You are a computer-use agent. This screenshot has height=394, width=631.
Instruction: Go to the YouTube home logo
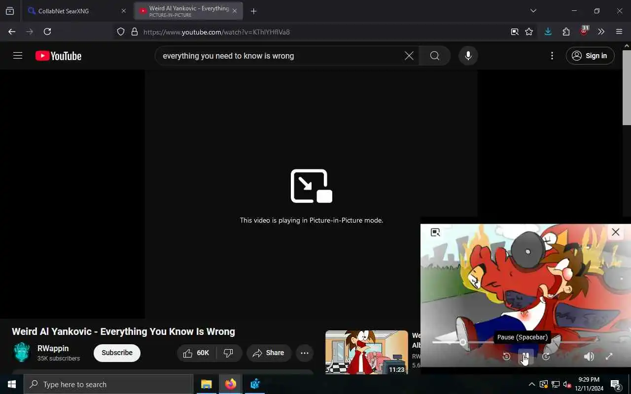[x=58, y=56]
